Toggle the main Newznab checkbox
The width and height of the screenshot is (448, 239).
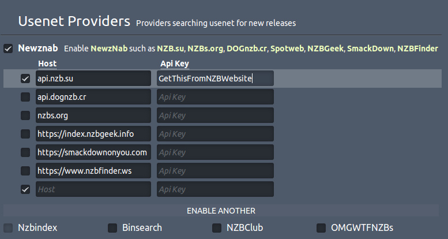[x=8, y=48]
